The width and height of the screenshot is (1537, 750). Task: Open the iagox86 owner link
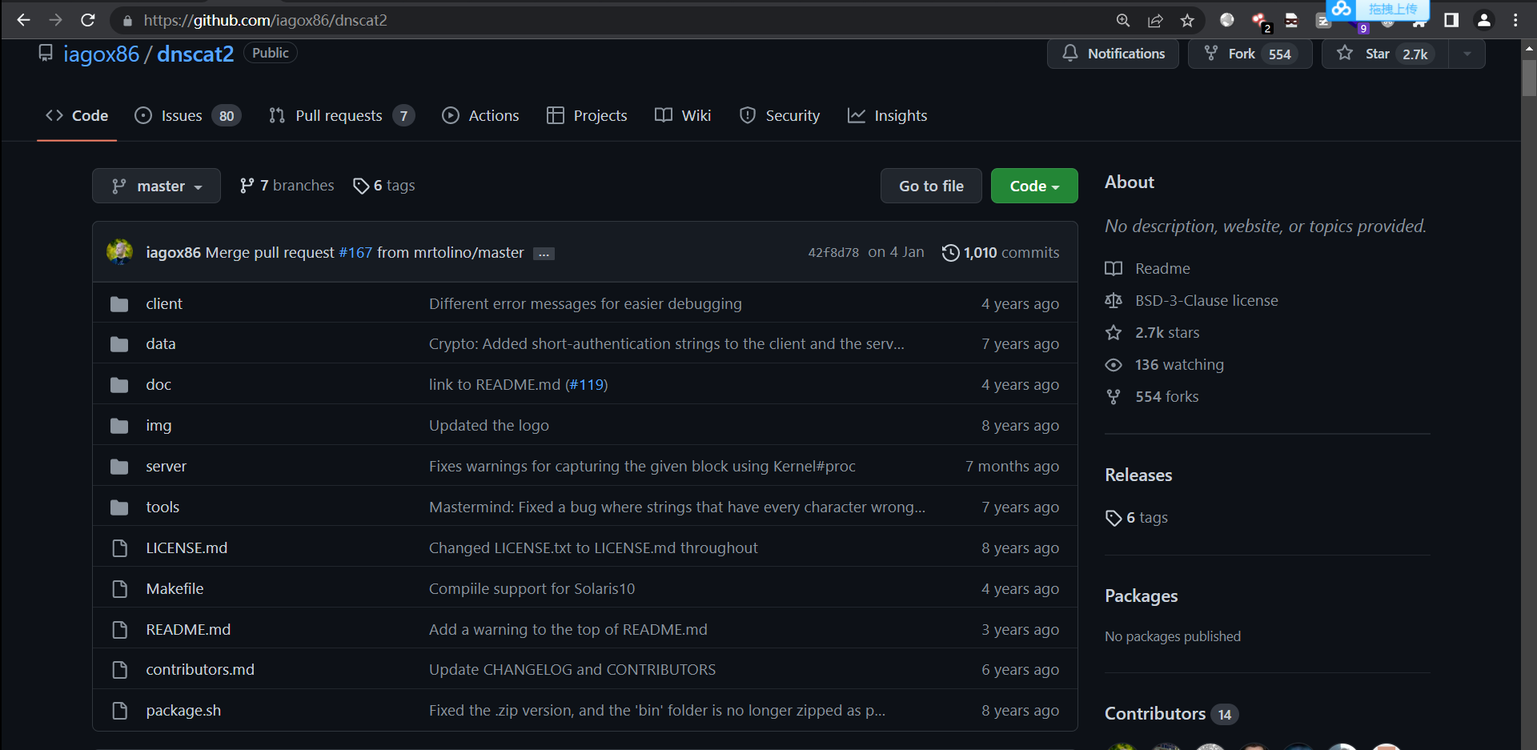pyautogui.click(x=101, y=54)
